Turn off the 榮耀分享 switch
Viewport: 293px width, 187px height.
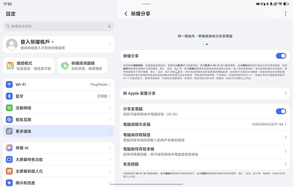pyautogui.click(x=281, y=56)
